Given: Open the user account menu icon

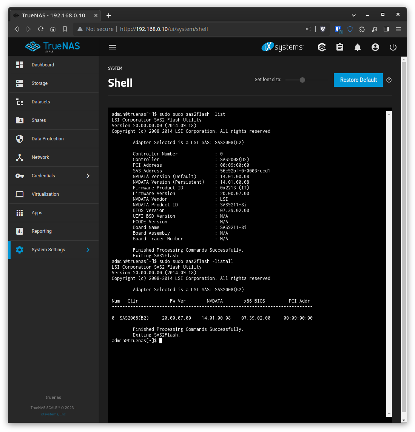Looking at the screenshot, I should point(375,47).
